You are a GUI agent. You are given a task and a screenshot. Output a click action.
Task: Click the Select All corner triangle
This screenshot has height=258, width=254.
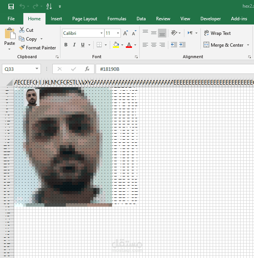10,83
